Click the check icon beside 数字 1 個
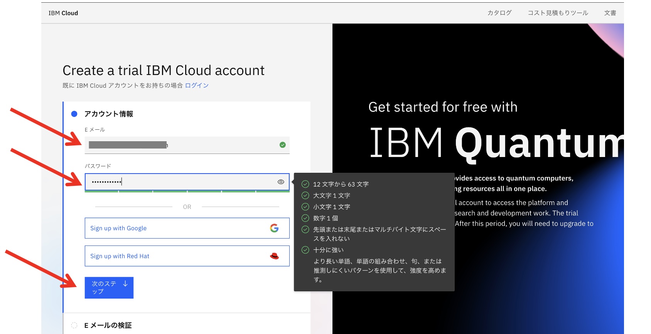The image size is (651, 334). point(305,218)
